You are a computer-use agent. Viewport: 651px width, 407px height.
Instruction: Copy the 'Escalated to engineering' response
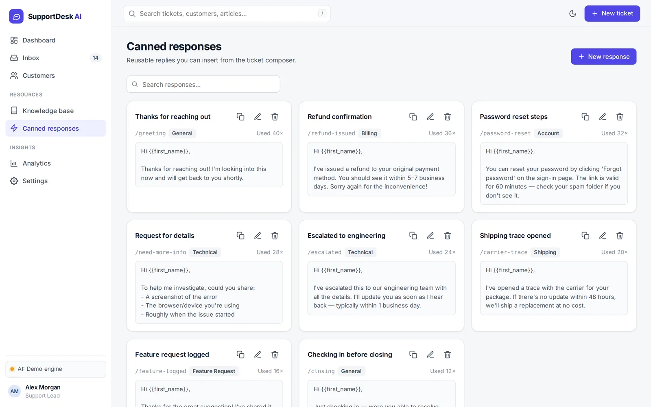point(413,236)
